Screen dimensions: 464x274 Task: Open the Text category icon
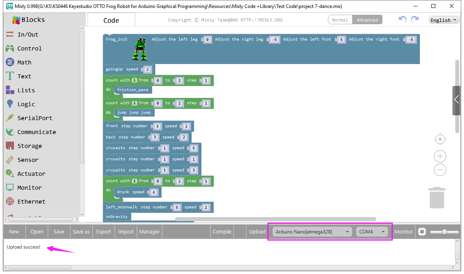(x=10, y=76)
